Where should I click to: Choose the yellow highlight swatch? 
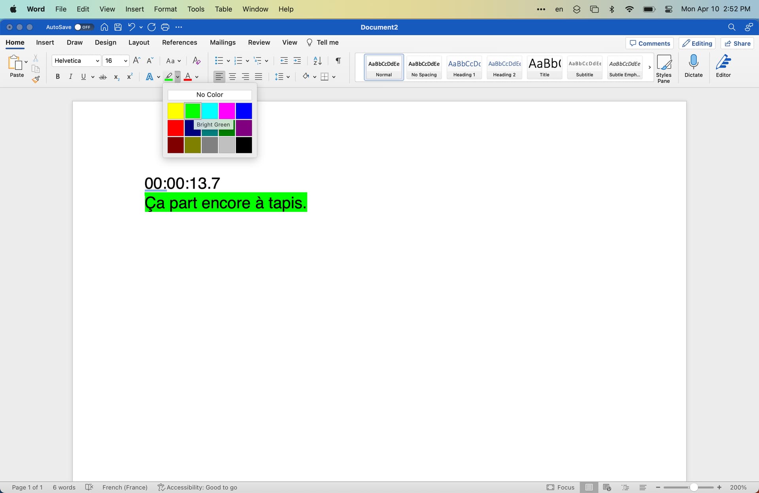(x=176, y=111)
